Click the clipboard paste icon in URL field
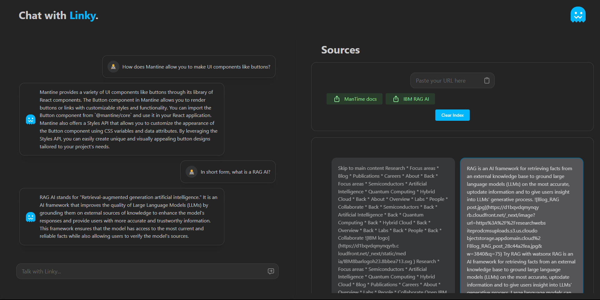 click(487, 81)
